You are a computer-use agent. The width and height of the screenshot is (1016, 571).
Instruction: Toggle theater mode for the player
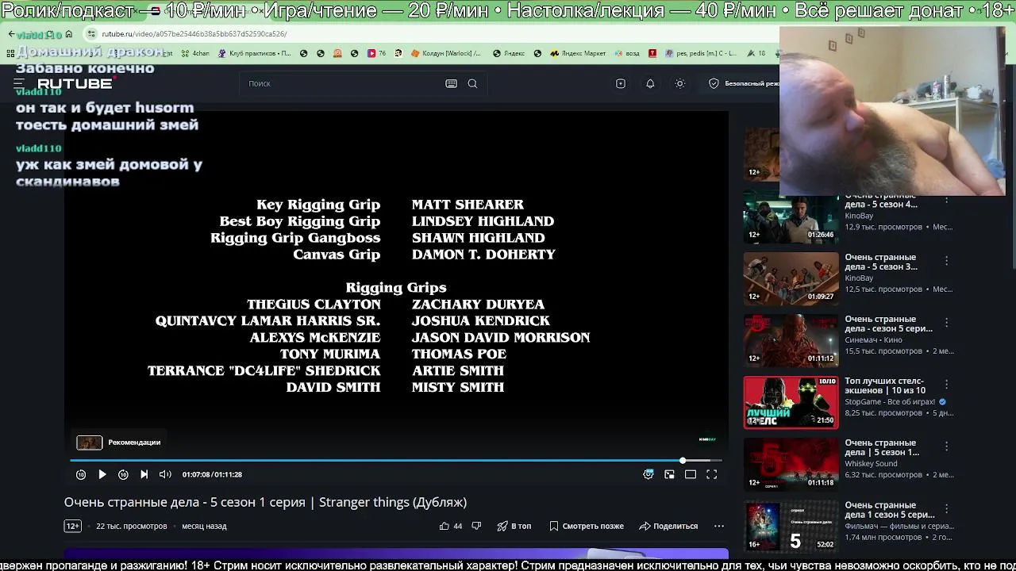[x=691, y=474]
